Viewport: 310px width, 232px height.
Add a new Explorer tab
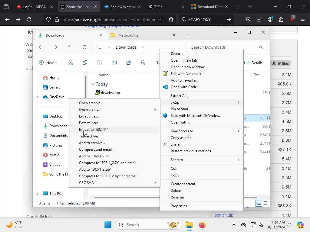tap(187, 35)
